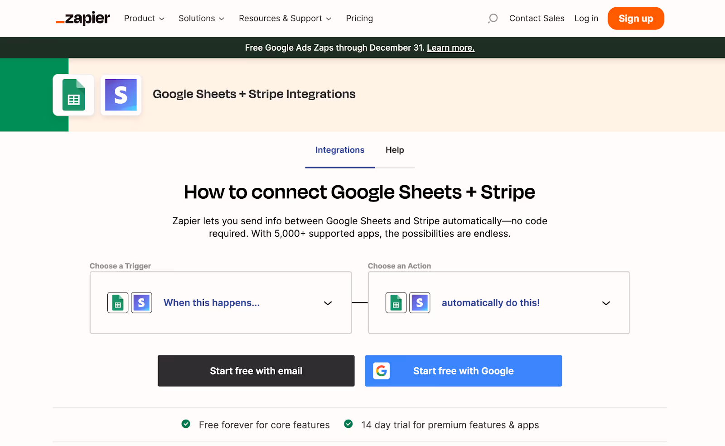Click the Google G logo icon
The width and height of the screenshot is (725, 446).
[382, 371]
